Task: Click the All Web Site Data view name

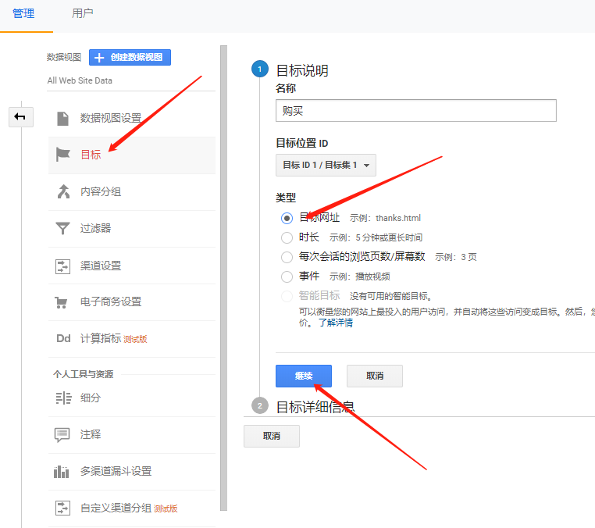Action: coord(80,80)
